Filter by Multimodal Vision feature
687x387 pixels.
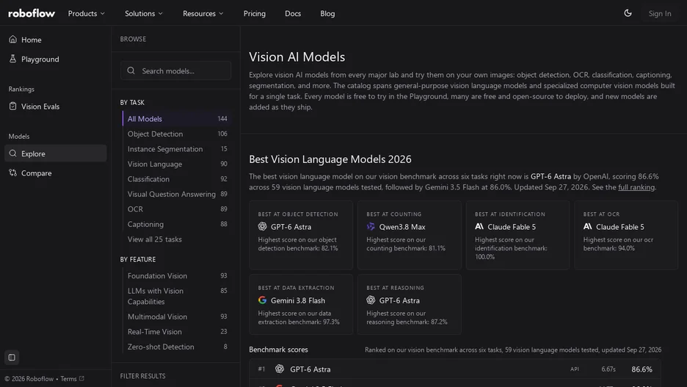pyautogui.click(x=177, y=317)
